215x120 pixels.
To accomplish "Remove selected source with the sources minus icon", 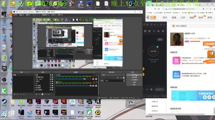I will [40, 94].
